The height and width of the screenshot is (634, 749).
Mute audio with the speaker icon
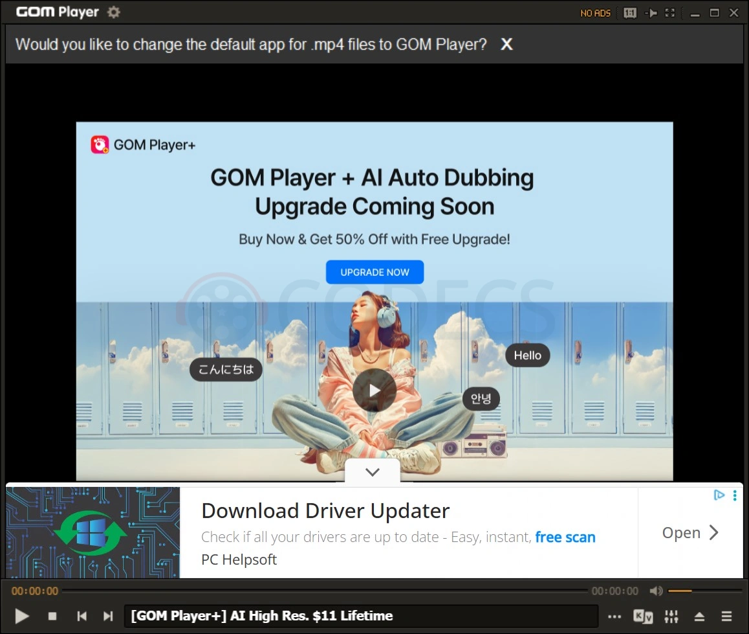click(656, 591)
